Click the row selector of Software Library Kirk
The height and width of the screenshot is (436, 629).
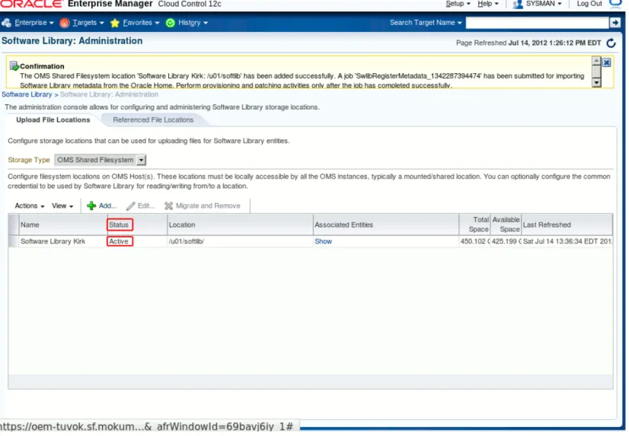(x=13, y=242)
